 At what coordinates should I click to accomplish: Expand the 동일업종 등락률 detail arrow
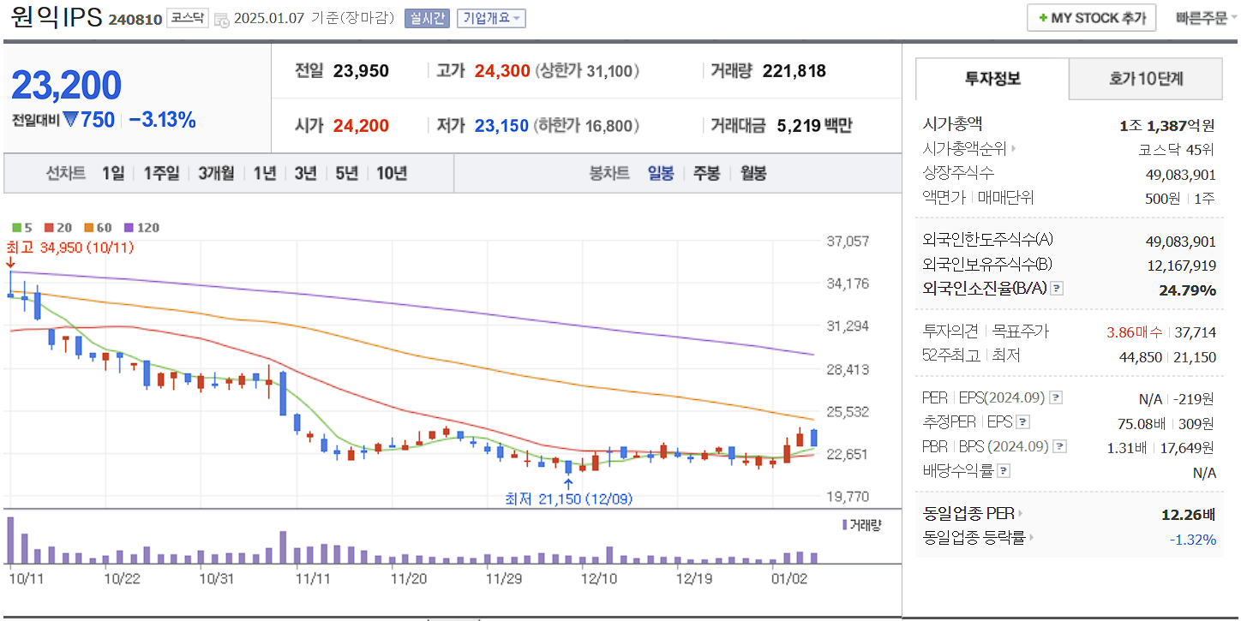[x=1032, y=537]
